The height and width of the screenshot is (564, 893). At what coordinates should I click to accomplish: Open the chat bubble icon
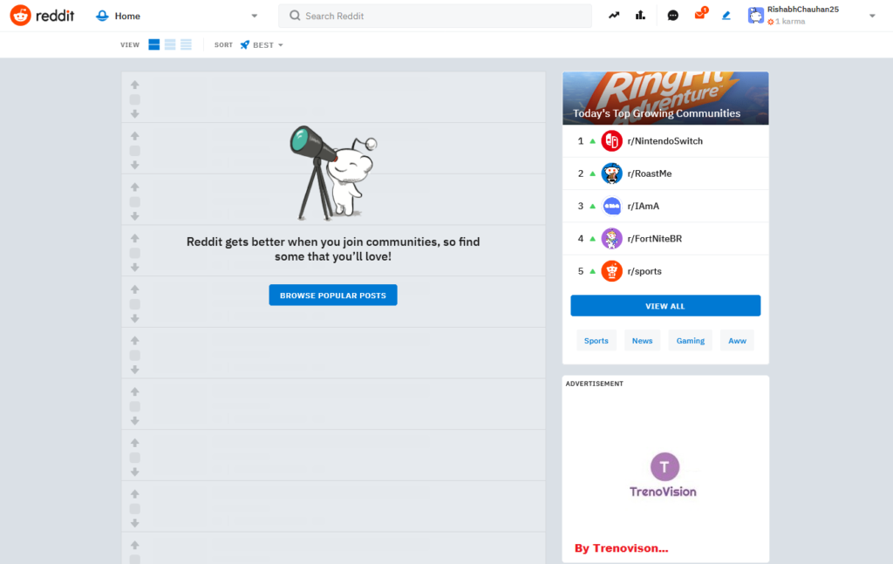[672, 16]
